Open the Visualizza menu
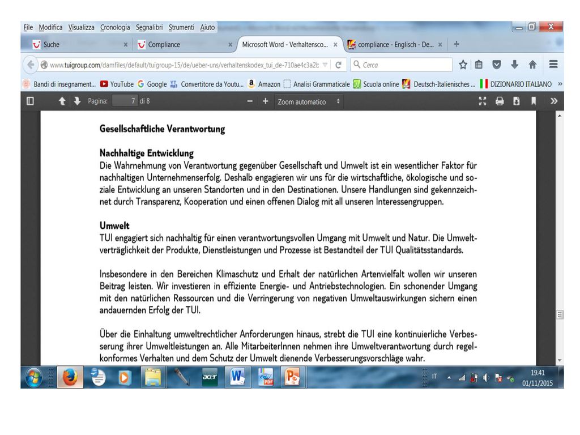The height and width of the screenshot is (435, 580). [x=82, y=27]
